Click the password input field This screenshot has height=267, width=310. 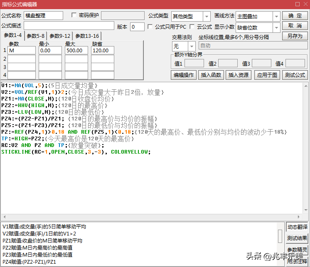[123, 15]
